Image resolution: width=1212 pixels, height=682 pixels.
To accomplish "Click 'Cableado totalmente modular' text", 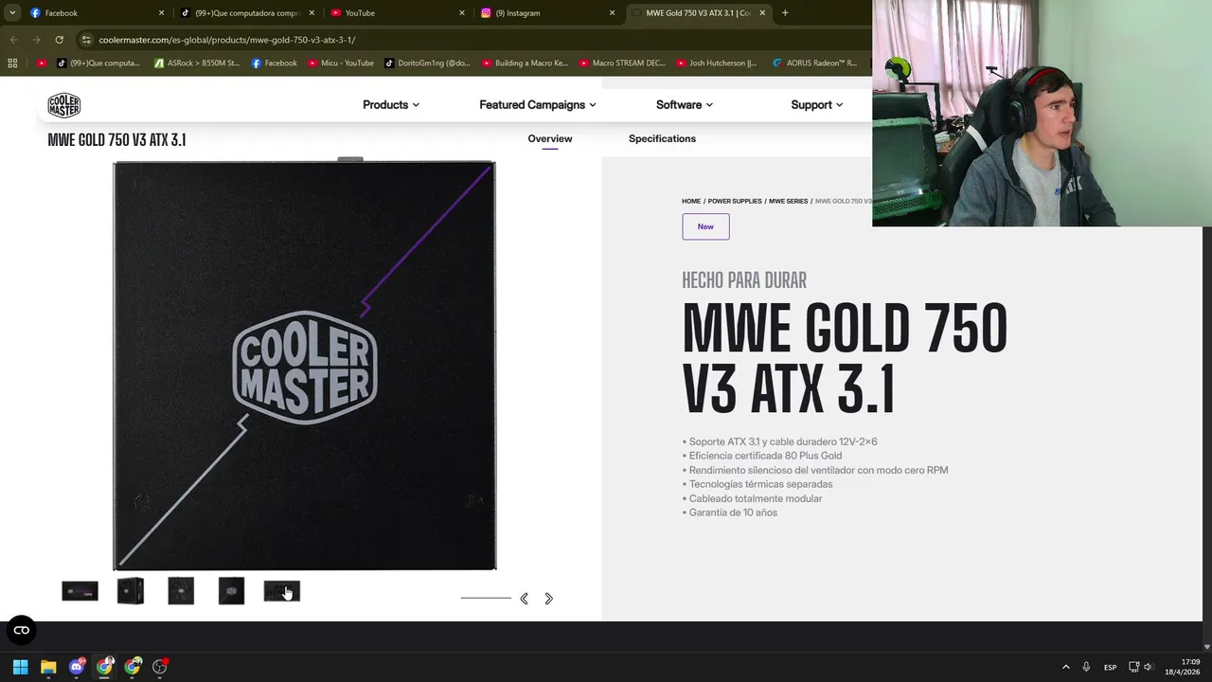I will [x=756, y=498].
